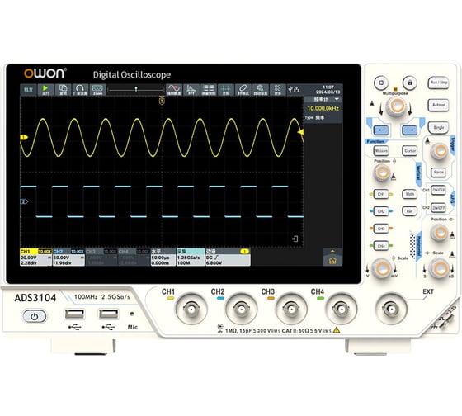Click the Horizontal Position knob
This screenshot has height=416, width=462.
click(x=439, y=232)
